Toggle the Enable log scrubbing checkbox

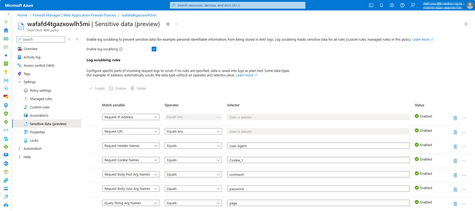(x=154, y=49)
